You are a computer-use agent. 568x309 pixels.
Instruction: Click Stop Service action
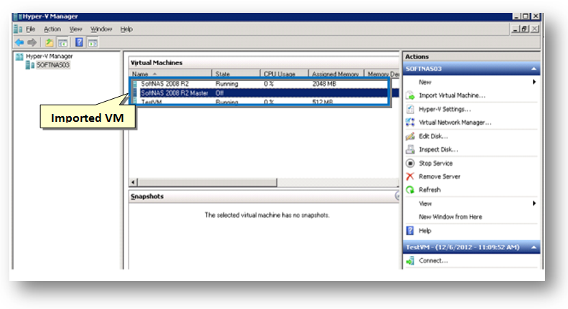tap(436, 163)
